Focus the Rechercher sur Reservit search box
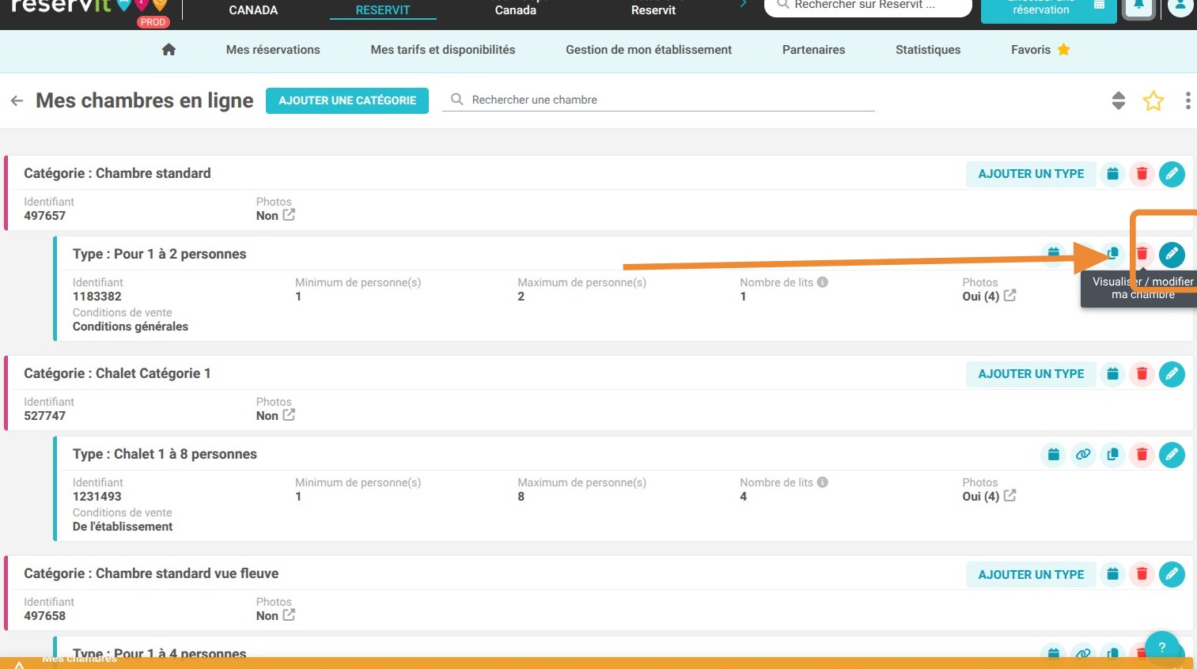 868,6
